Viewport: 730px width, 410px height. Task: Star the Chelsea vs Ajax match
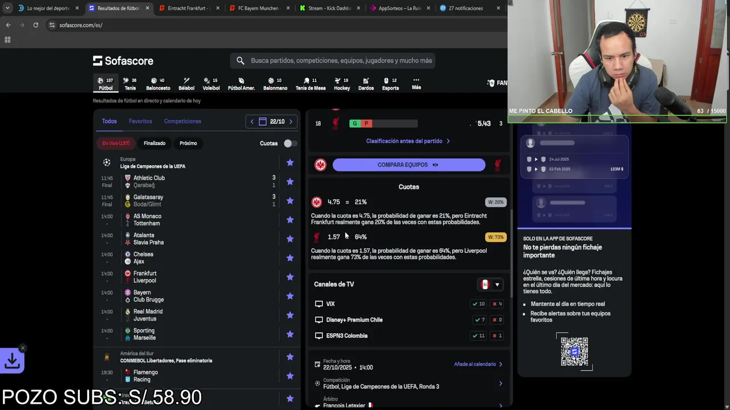[x=290, y=258]
